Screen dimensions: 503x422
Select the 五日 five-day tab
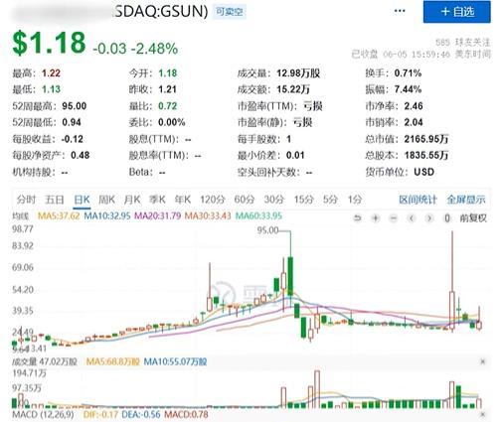coord(55,200)
